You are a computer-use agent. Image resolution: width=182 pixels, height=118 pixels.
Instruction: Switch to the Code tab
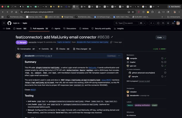[x=7, y=29]
